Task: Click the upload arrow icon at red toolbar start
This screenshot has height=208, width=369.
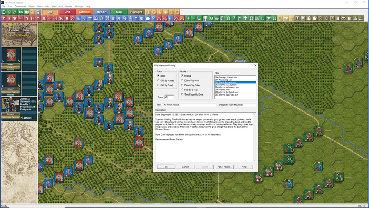Action: point(4,18)
